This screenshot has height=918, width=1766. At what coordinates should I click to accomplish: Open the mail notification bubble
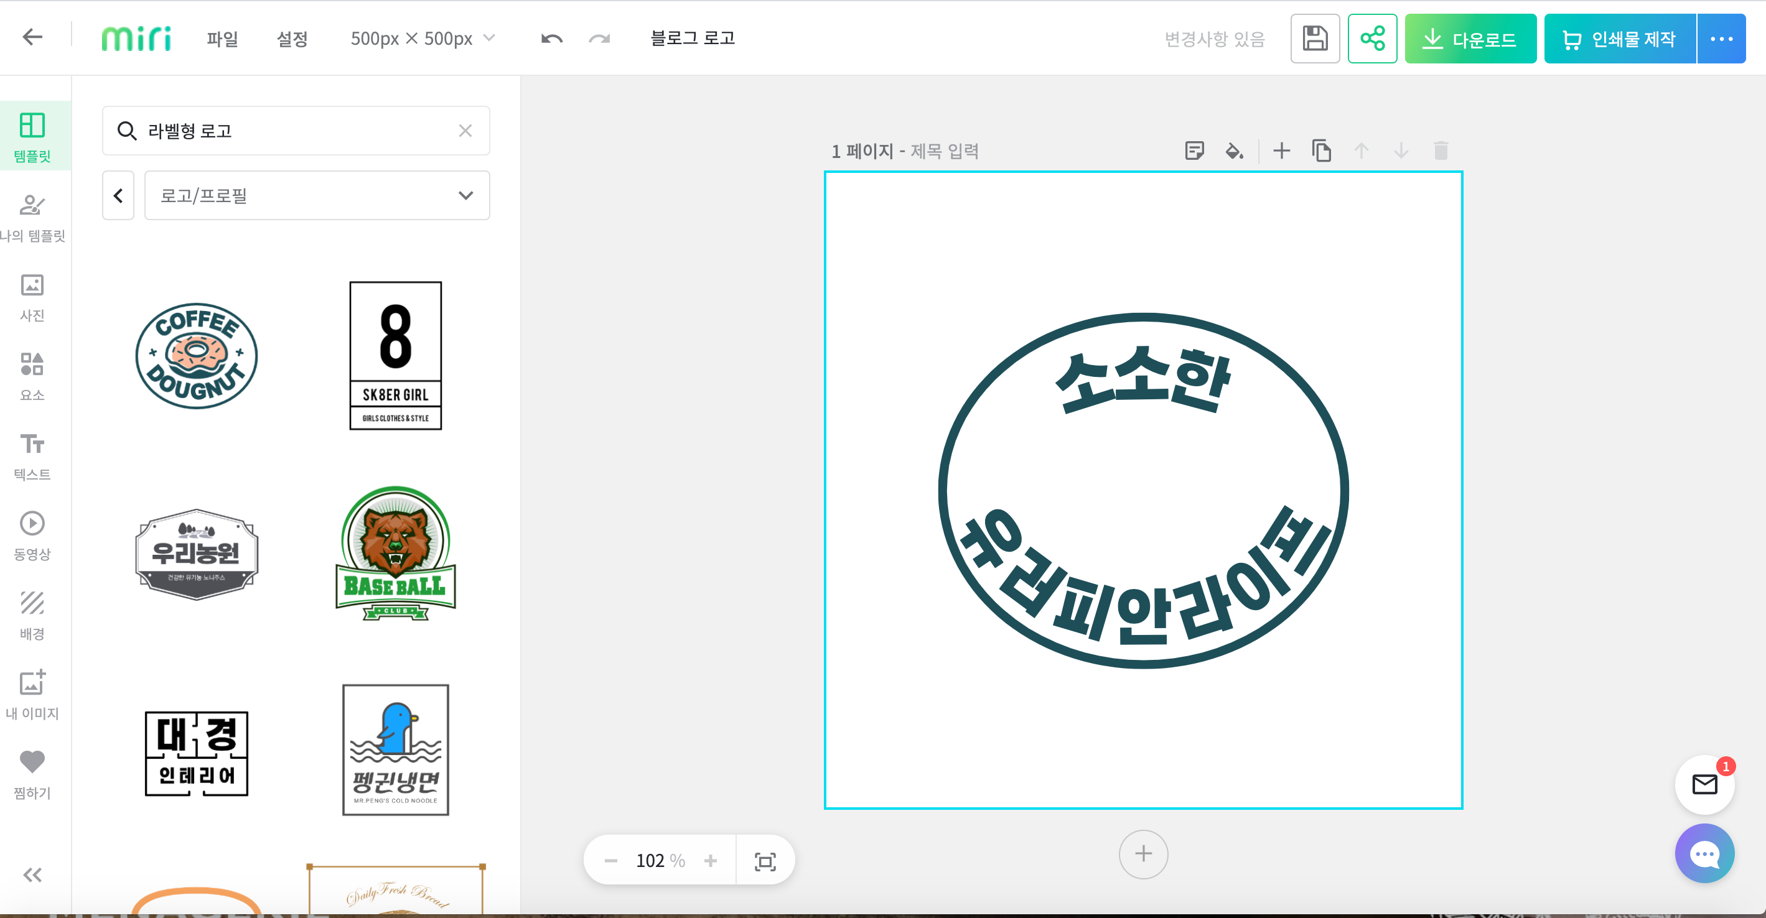click(1704, 784)
